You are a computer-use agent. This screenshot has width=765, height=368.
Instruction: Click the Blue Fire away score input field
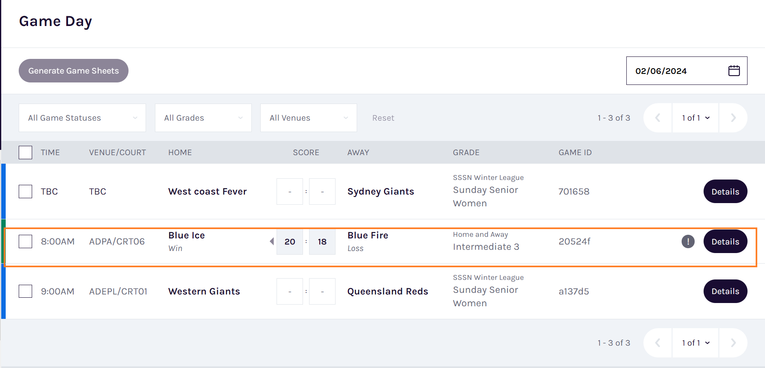322,241
